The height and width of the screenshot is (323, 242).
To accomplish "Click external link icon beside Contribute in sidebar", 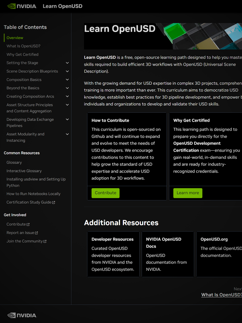I will click(x=28, y=224).
